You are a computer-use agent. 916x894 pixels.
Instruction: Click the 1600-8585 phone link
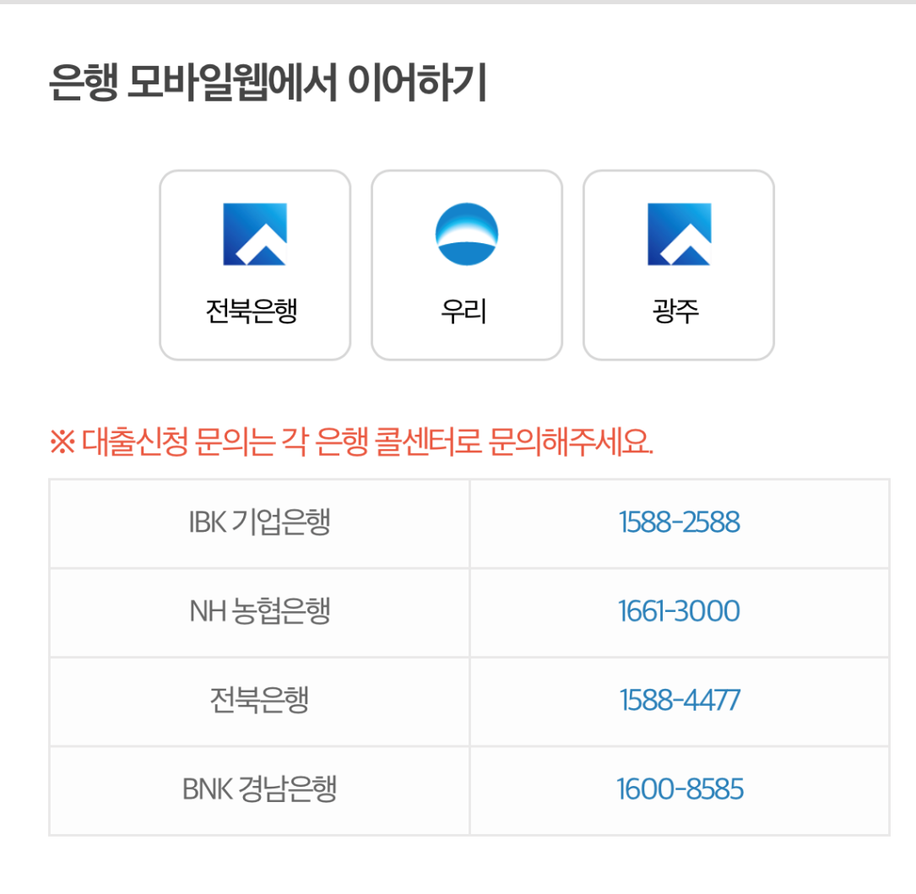click(679, 790)
